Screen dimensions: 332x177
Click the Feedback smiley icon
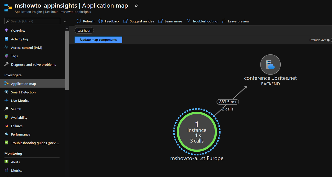(101, 21)
